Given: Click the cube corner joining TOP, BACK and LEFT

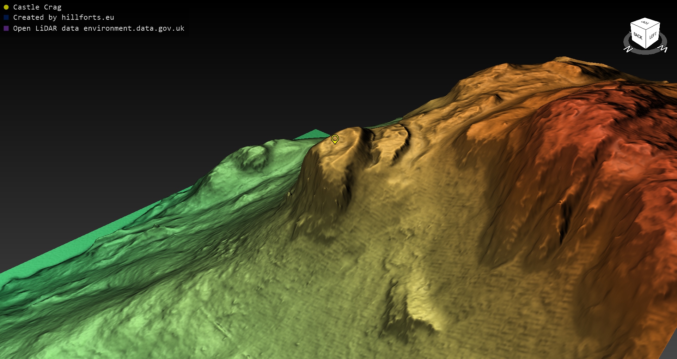Looking at the screenshot, I should (x=646, y=30).
